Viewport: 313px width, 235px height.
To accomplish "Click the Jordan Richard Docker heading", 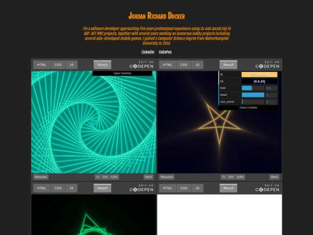I will (156, 16).
